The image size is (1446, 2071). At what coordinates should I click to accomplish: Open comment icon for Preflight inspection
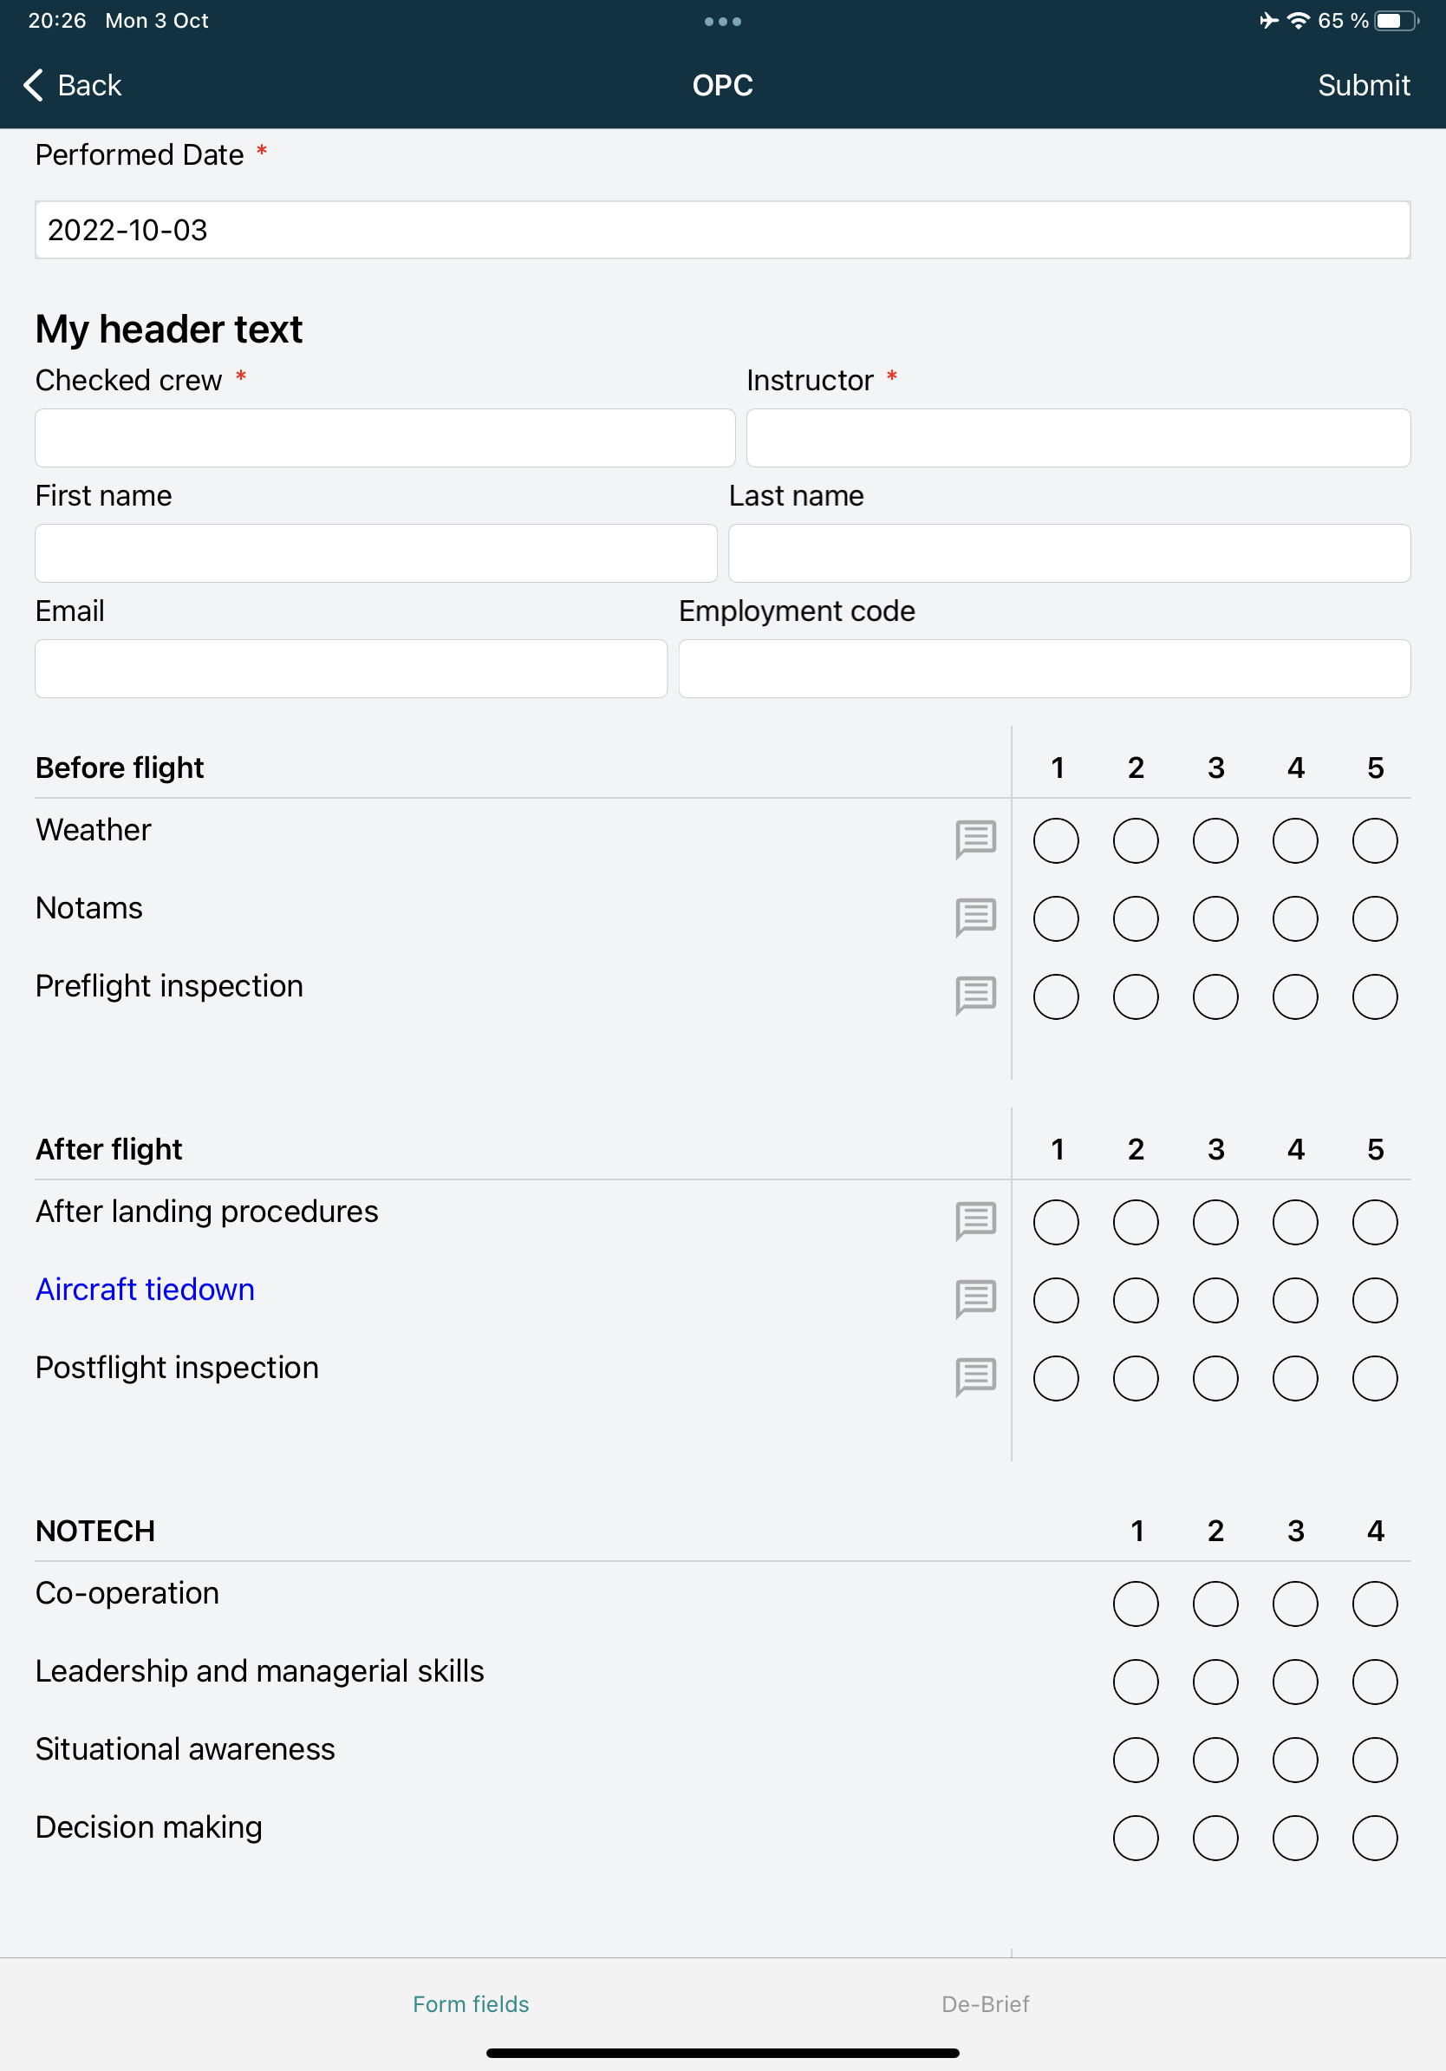(x=974, y=996)
